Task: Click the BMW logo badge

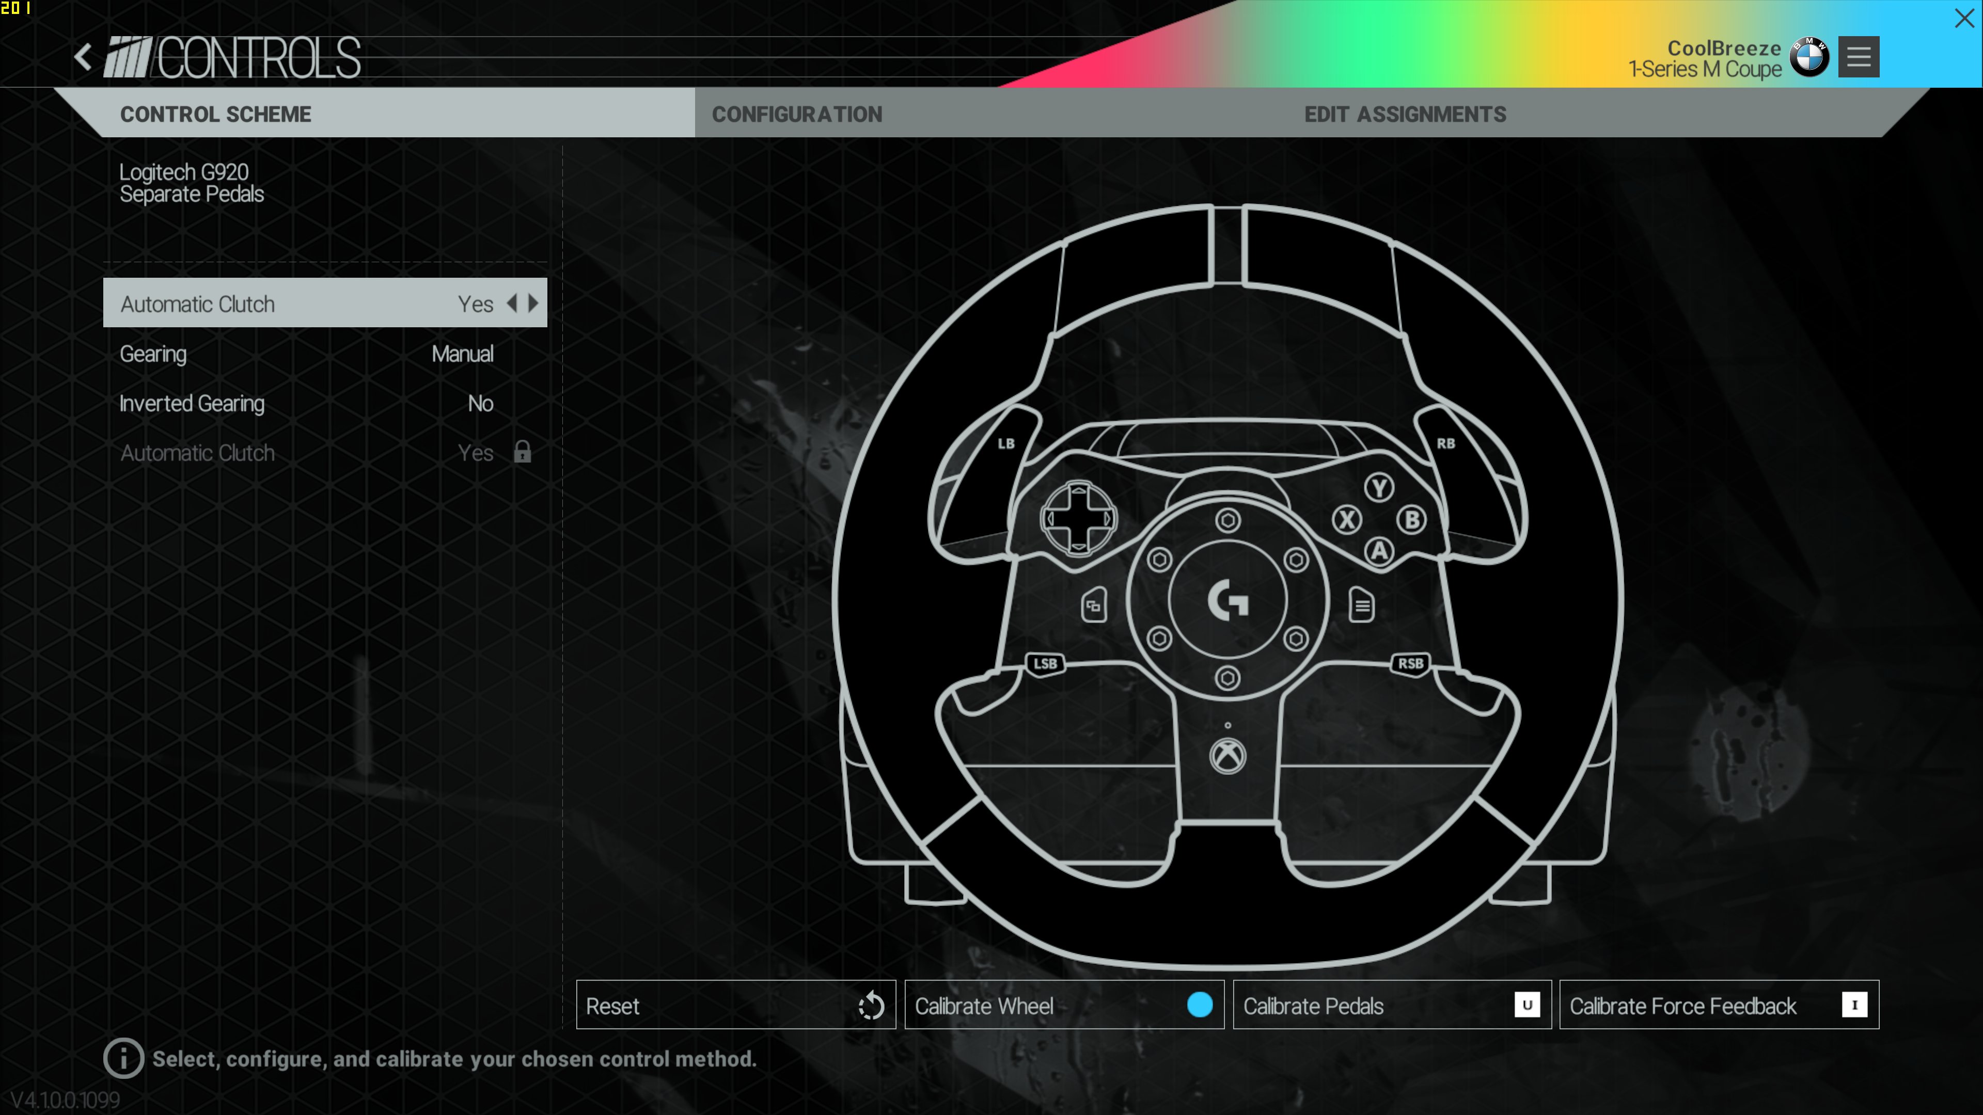Action: pyautogui.click(x=1809, y=57)
